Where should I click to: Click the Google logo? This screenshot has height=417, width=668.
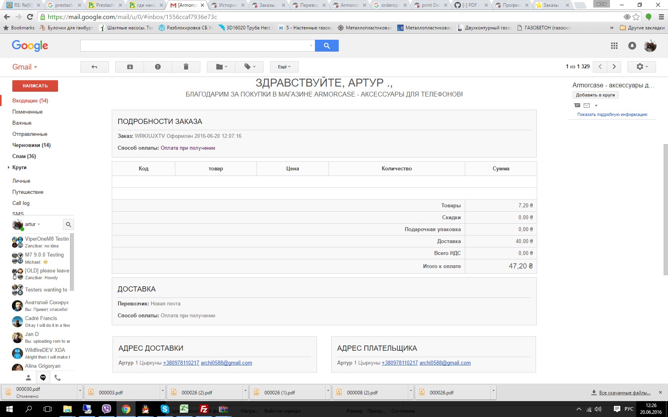(30, 46)
